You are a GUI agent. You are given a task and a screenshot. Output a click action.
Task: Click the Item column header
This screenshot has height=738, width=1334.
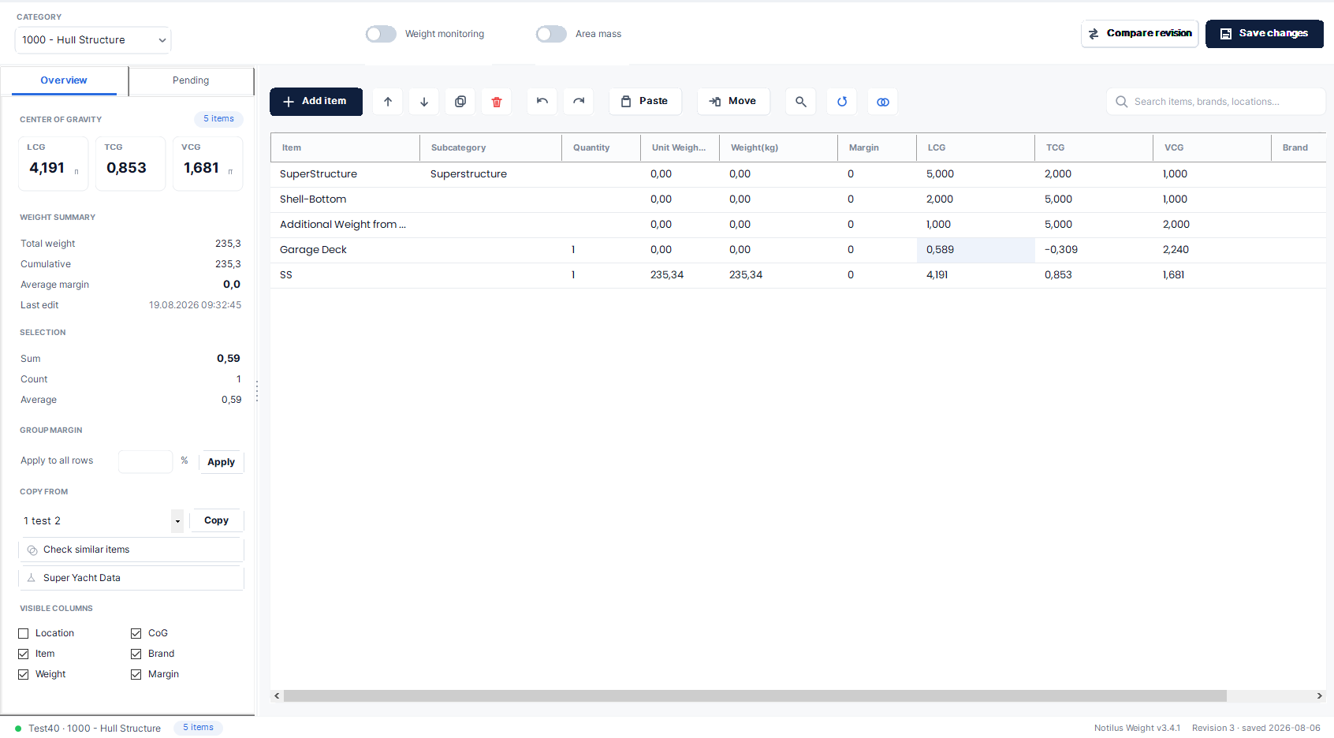click(x=345, y=147)
